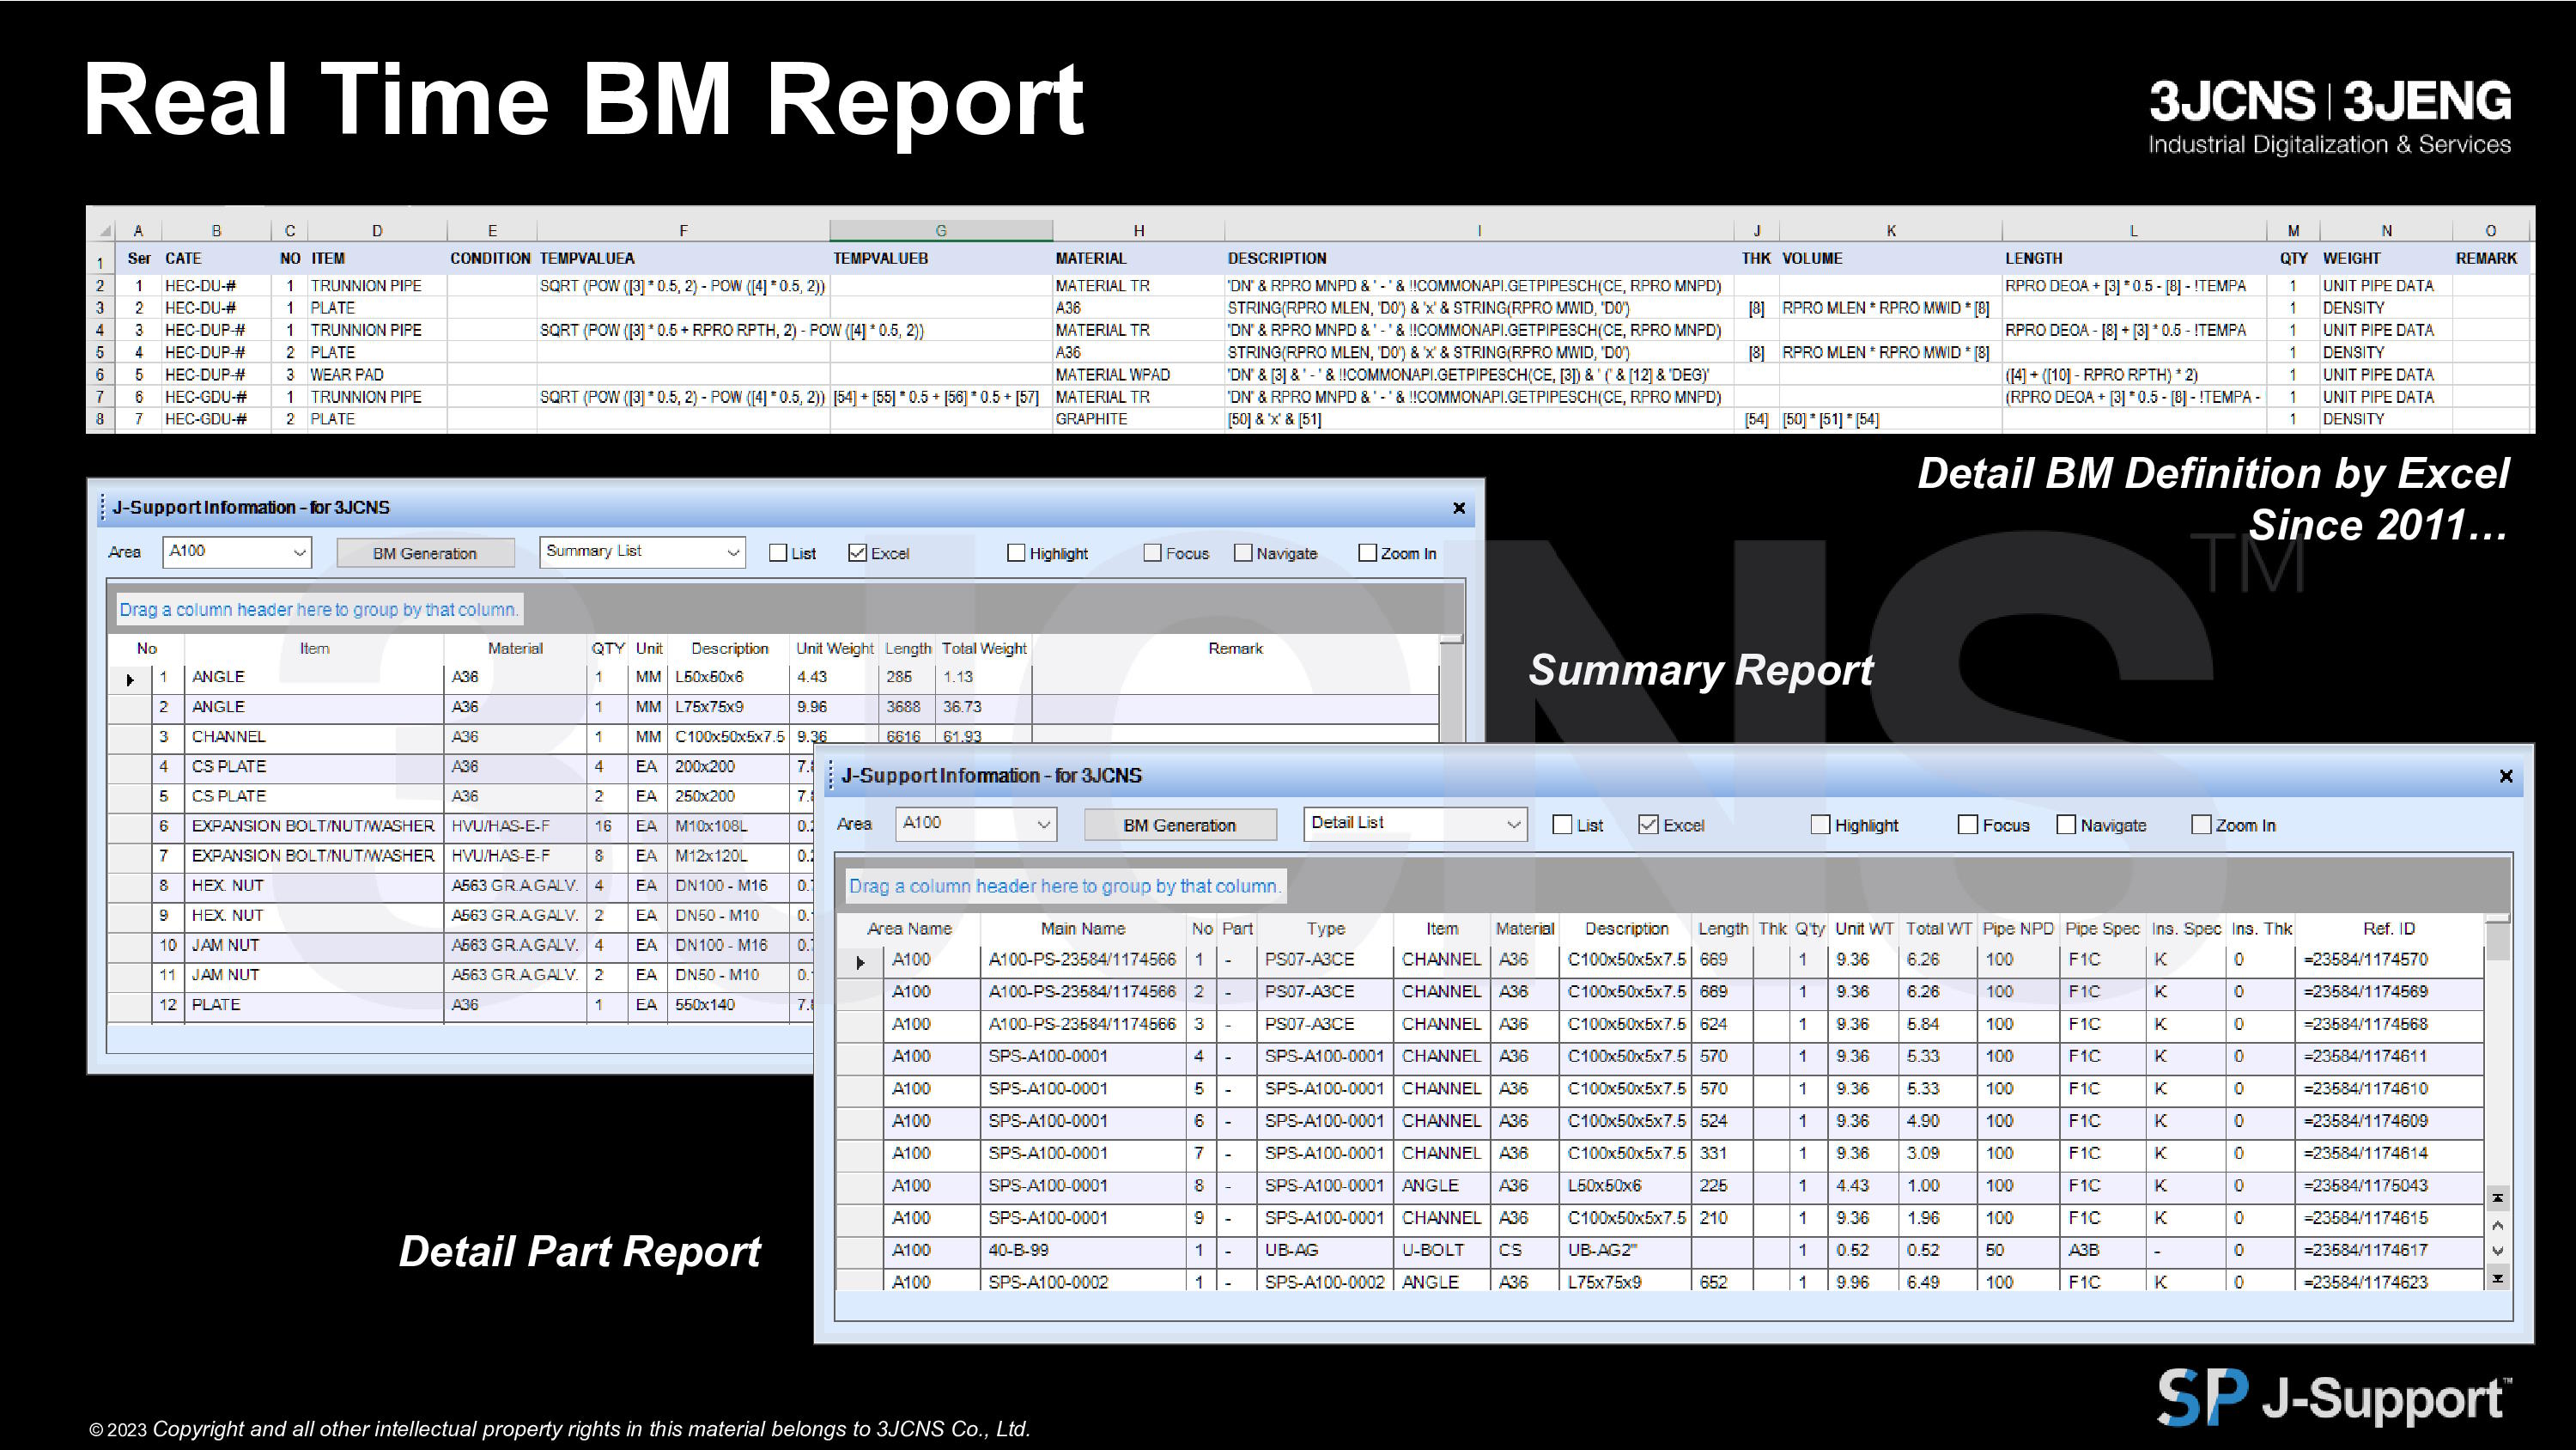Click U-BOLT item cell in Detail List
Screen dimensions: 2576x1450
pyautogui.click(x=1441, y=1251)
